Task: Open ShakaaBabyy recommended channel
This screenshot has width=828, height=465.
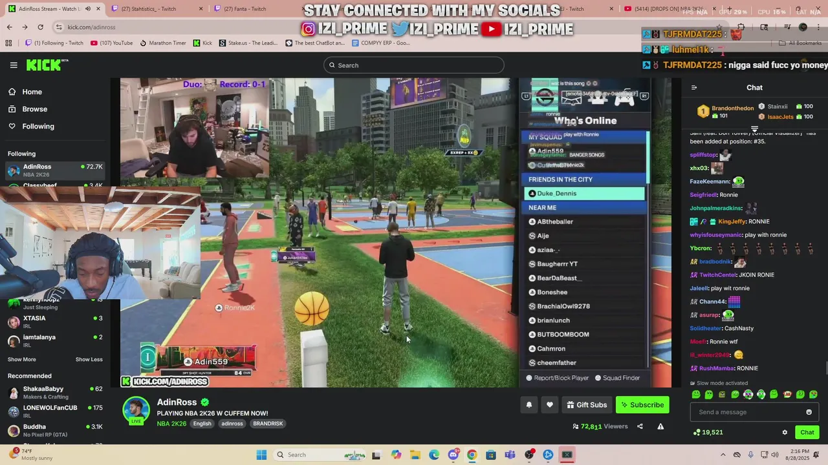Action: point(55,393)
